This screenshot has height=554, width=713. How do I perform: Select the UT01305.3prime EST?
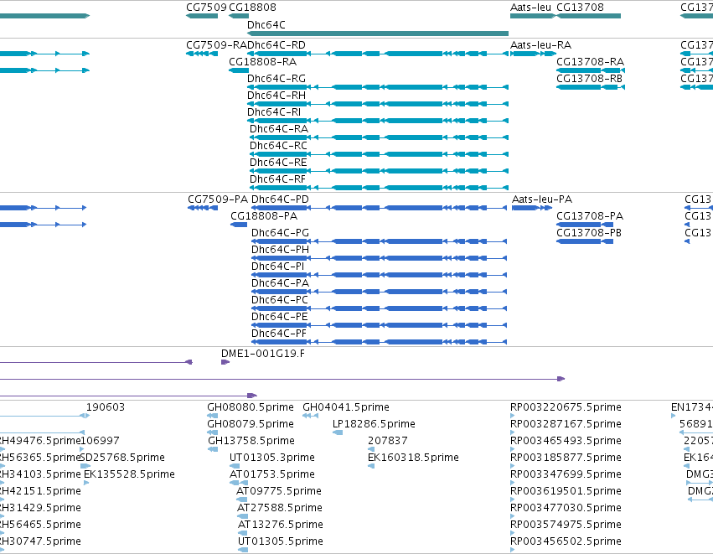272,458
